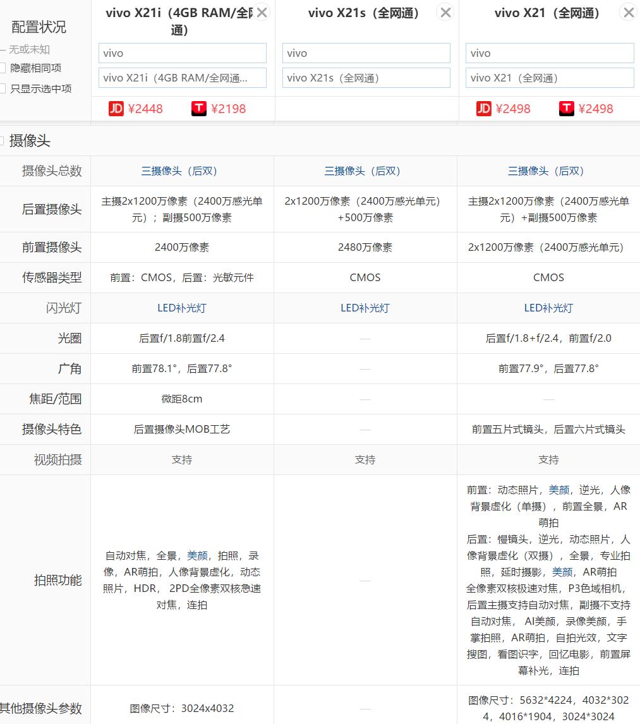Open the brand selector in the vivo X21 column
Screen dimensions: 640x724
pos(549,53)
